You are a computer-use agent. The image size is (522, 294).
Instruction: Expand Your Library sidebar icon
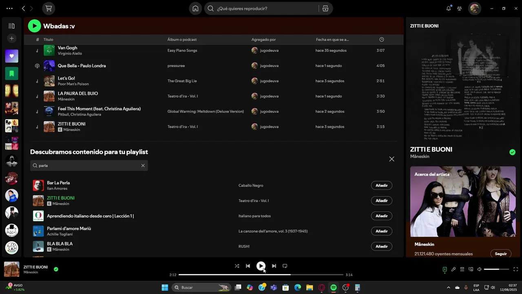pyautogui.click(x=11, y=26)
